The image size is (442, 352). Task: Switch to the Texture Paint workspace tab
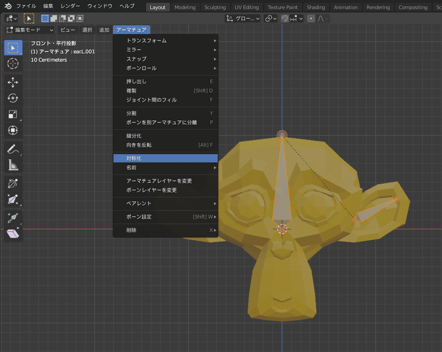283,7
